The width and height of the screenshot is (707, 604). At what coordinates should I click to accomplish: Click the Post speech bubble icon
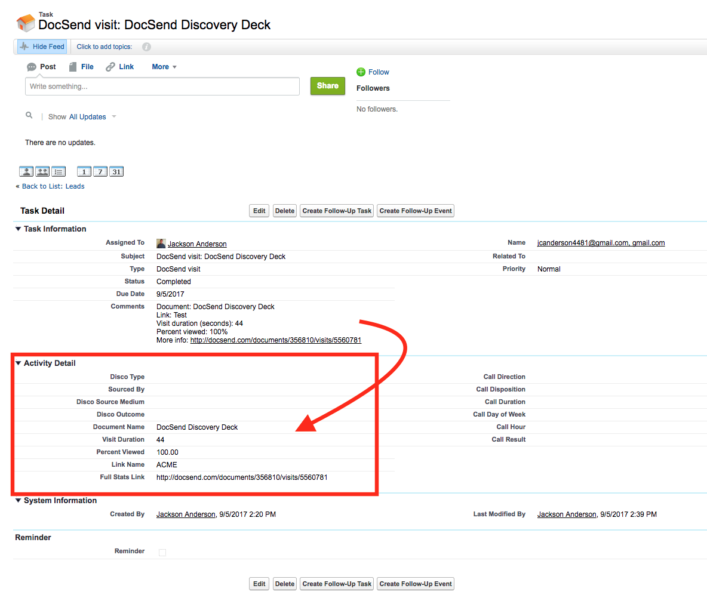(x=32, y=67)
